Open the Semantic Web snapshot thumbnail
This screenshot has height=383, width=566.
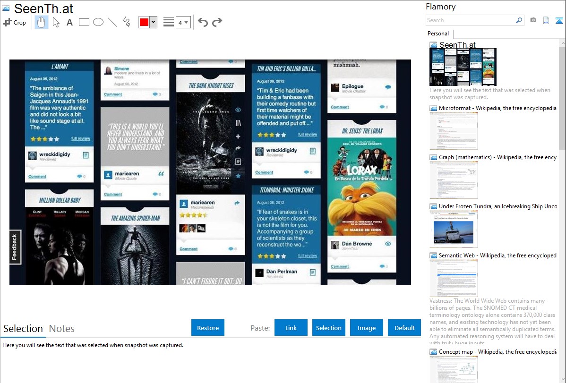(x=454, y=278)
